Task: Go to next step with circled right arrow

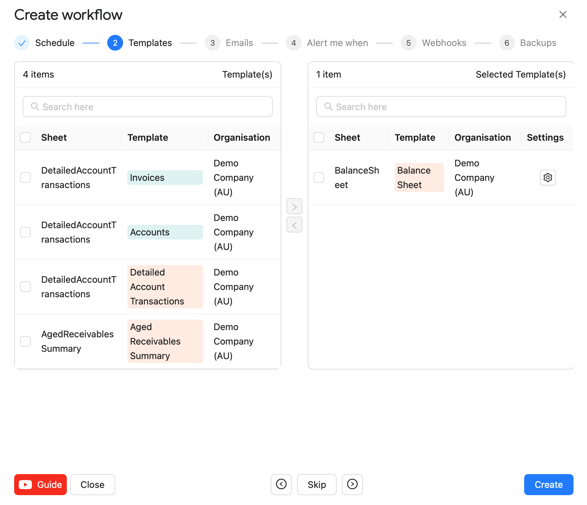Action: coord(352,484)
